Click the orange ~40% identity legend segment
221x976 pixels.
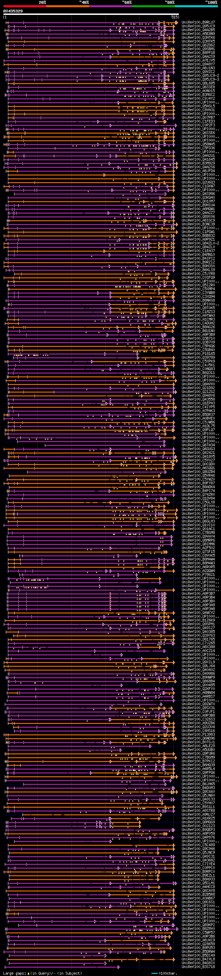[68, 6]
